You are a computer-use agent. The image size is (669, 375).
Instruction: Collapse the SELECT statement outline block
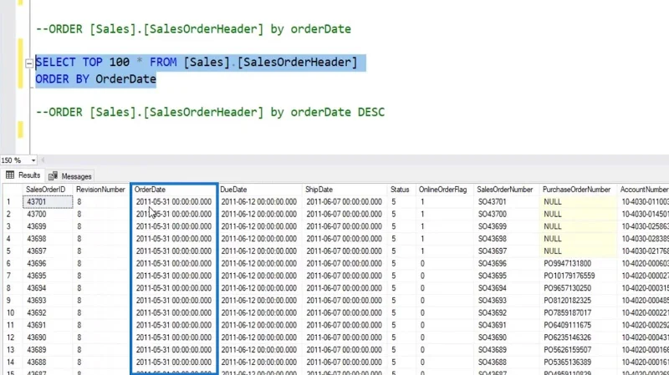pos(29,63)
